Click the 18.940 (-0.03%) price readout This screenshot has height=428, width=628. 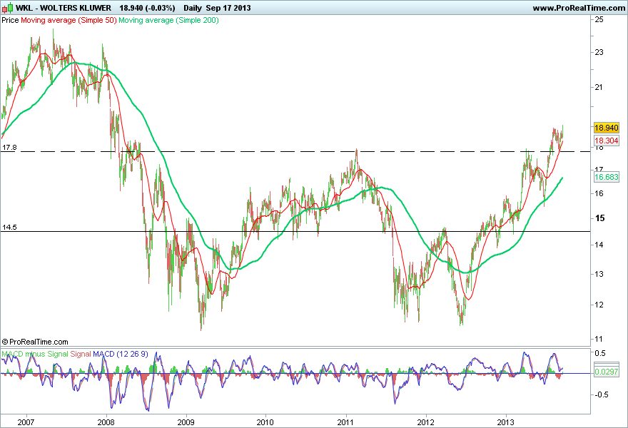(x=147, y=8)
